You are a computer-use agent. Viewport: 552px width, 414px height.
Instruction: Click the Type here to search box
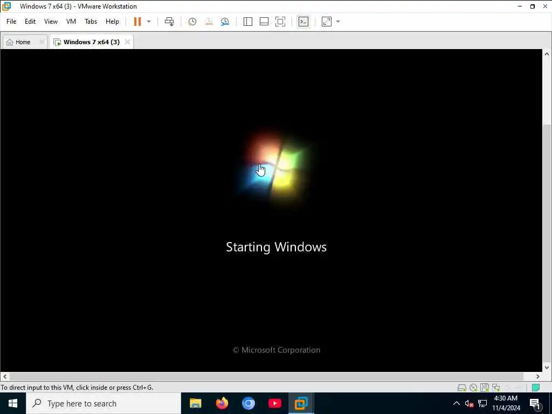pos(103,403)
